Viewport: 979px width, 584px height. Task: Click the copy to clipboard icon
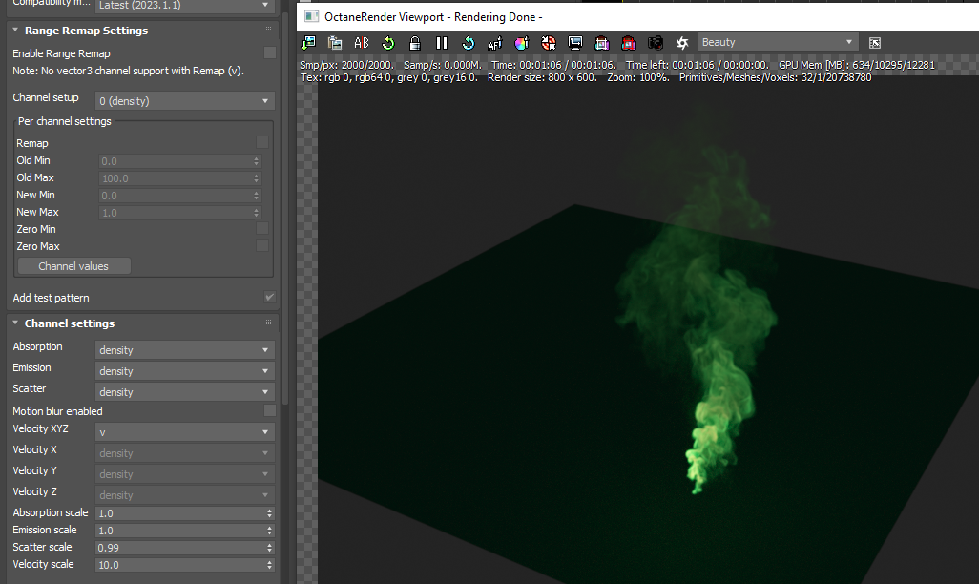point(335,43)
